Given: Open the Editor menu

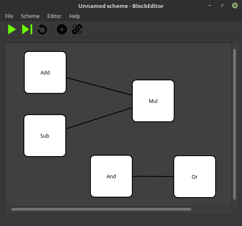Looking at the screenshot, I should 54,16.
